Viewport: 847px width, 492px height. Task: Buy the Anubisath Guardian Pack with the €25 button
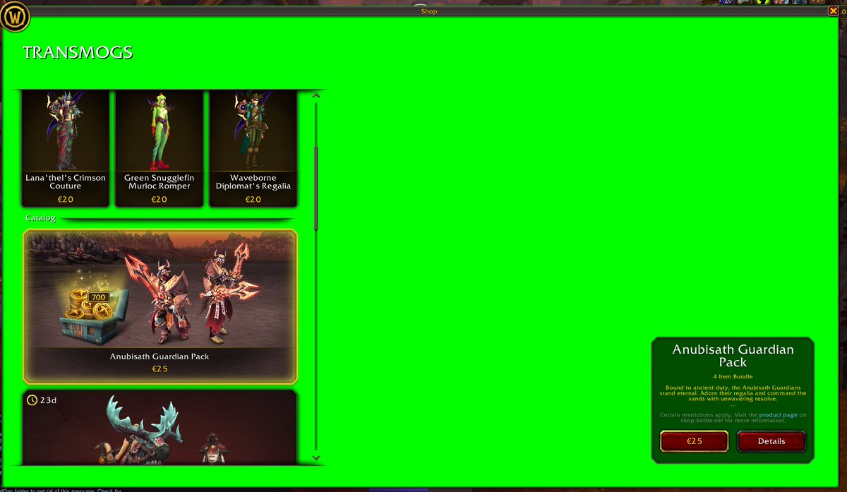click(695, 441)
